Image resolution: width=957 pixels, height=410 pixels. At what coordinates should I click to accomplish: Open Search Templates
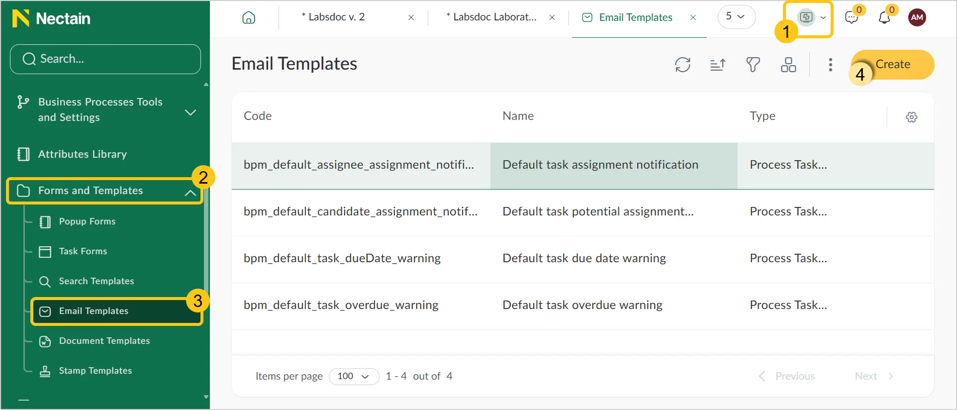(x=96, y=281)
